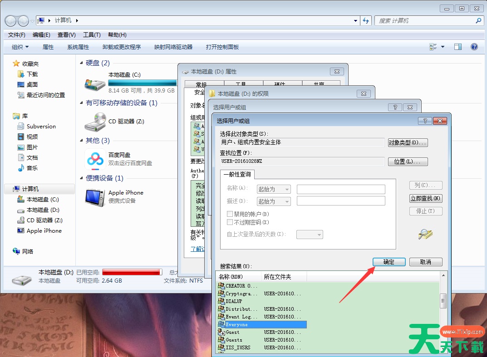Open the 视频 library
The image size is (487, 357).
[28, 137]
